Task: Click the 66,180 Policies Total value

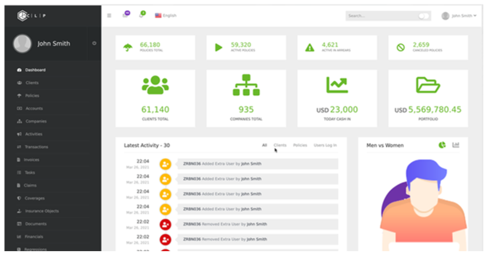Action: pyautogui.click(x=150, y=45)
